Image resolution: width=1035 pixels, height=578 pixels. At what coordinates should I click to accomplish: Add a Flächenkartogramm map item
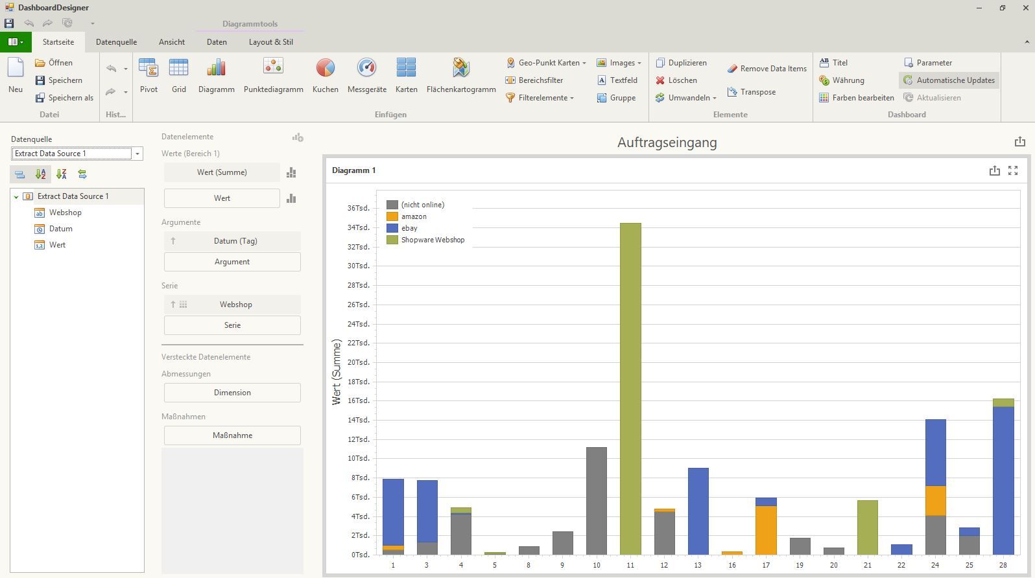(x=460, y=75)
